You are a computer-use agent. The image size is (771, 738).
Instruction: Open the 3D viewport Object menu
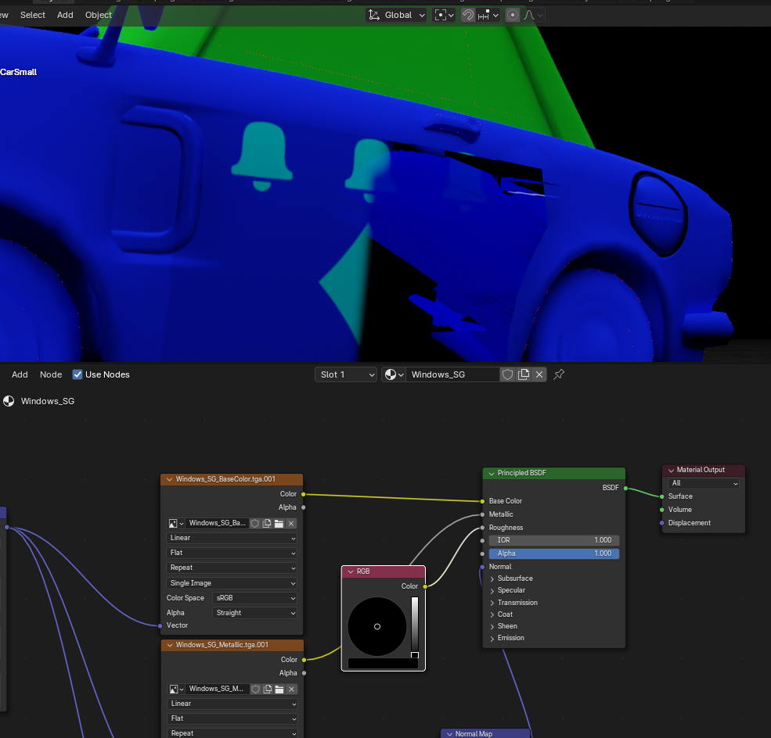pos(99,15)
